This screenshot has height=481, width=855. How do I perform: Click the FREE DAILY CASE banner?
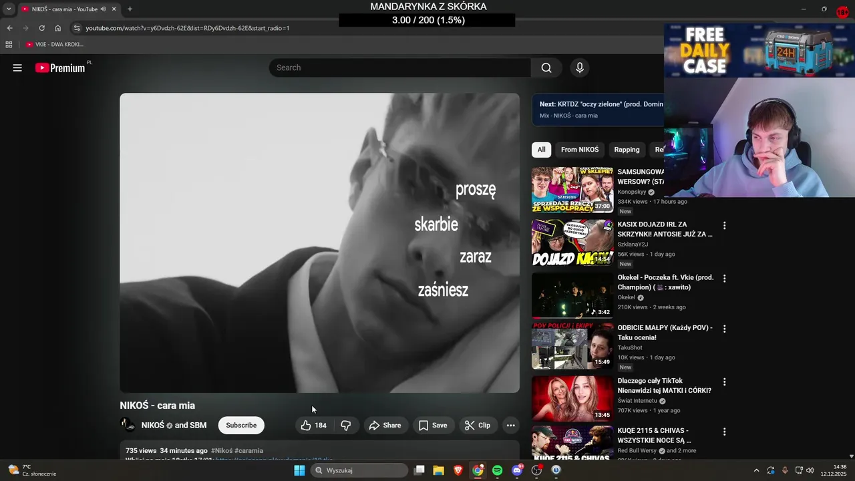point(759,50)
